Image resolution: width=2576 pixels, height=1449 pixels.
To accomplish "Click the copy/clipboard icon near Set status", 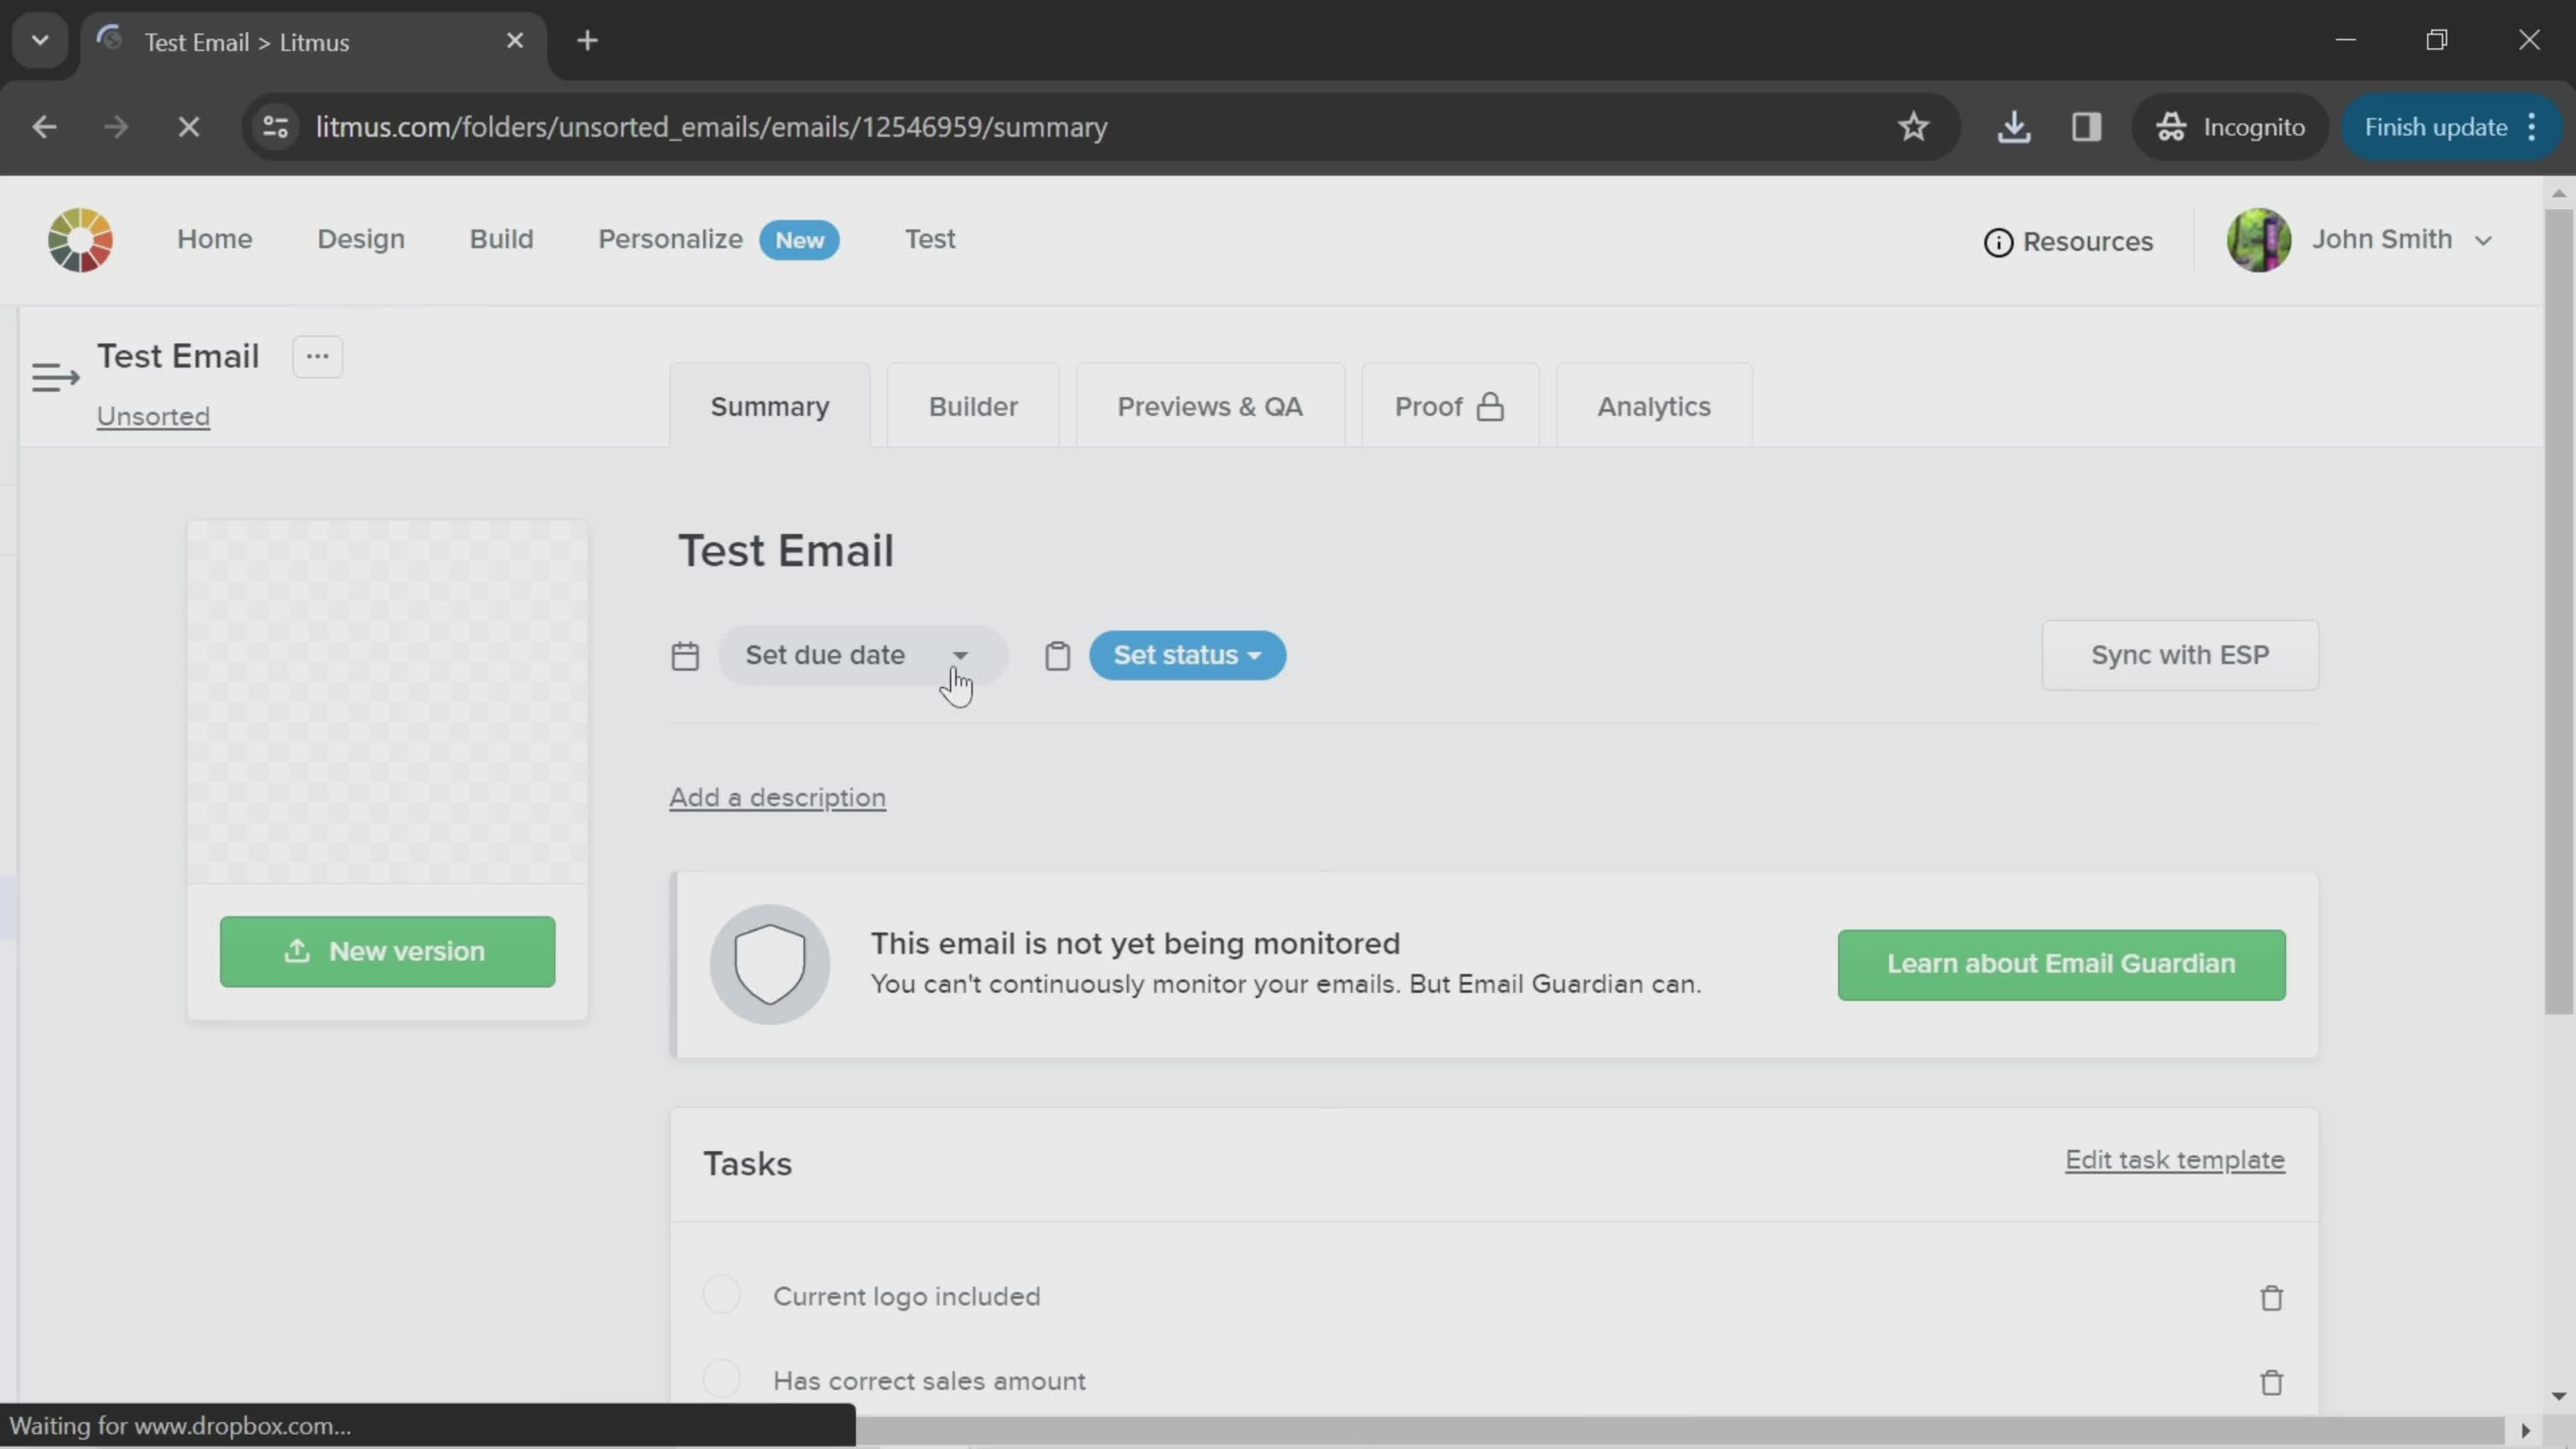I will pos(1058,655).
